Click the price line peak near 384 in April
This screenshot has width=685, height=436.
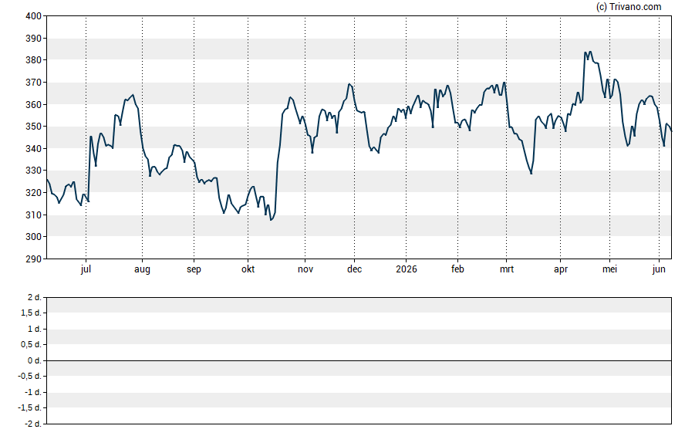(x=590, y=52)
